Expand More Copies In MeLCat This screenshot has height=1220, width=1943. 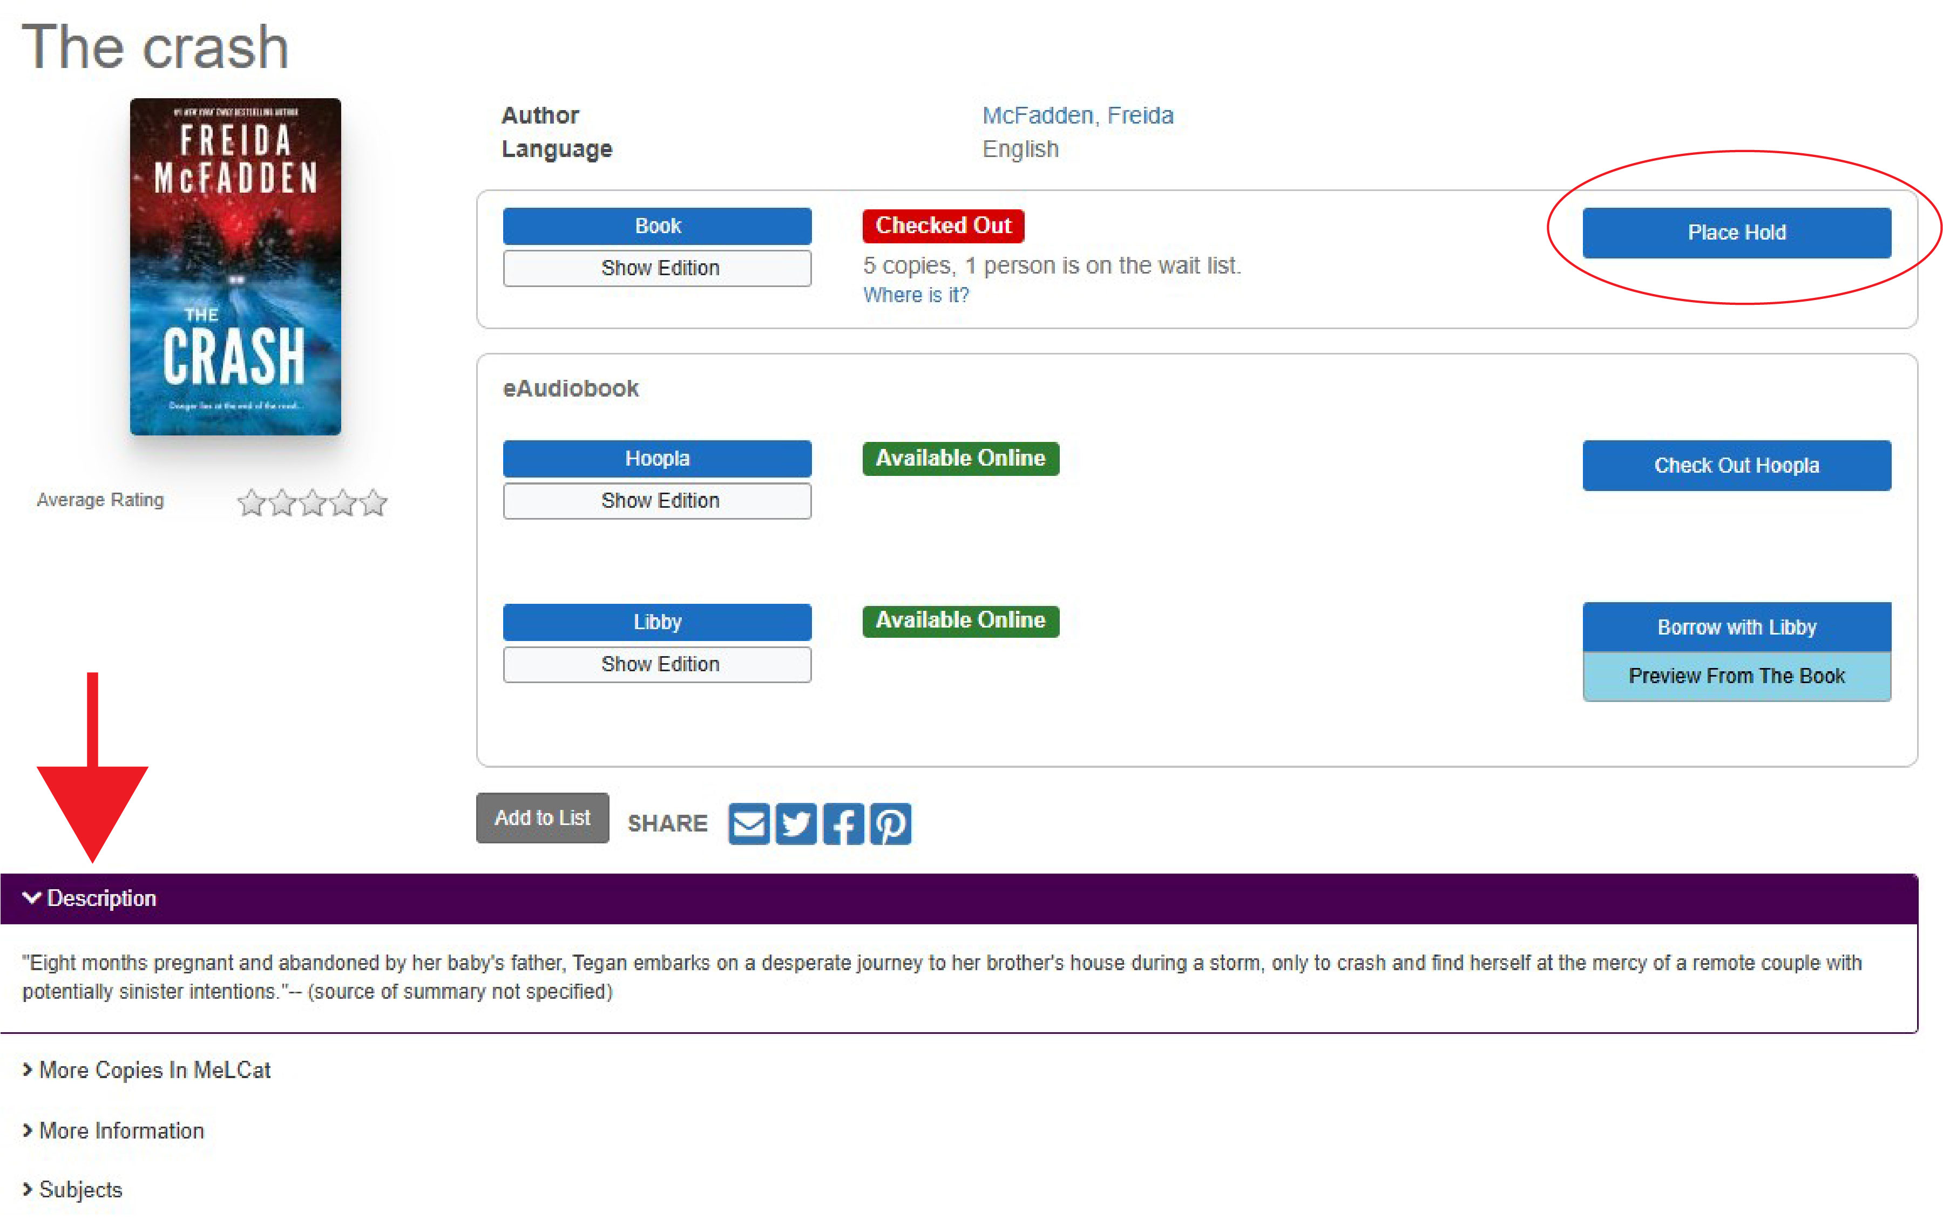tap(147, 1070)
